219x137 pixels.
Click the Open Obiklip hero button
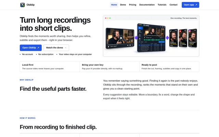31,48
